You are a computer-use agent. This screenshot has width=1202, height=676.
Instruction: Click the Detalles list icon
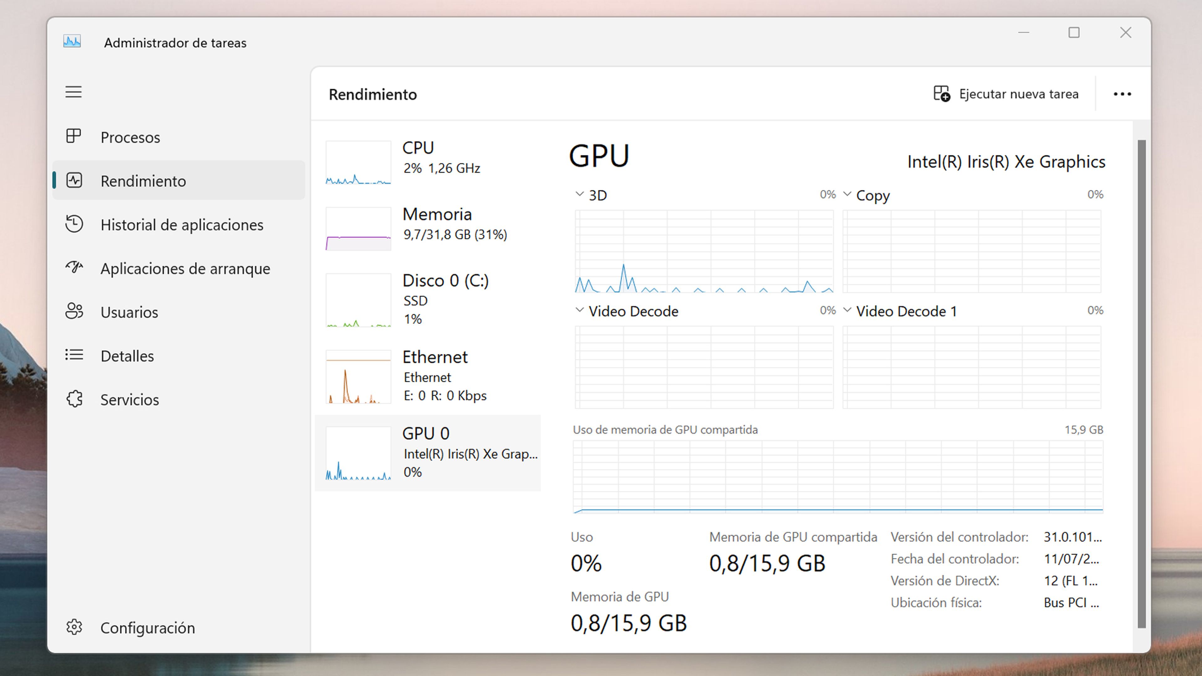74,355
